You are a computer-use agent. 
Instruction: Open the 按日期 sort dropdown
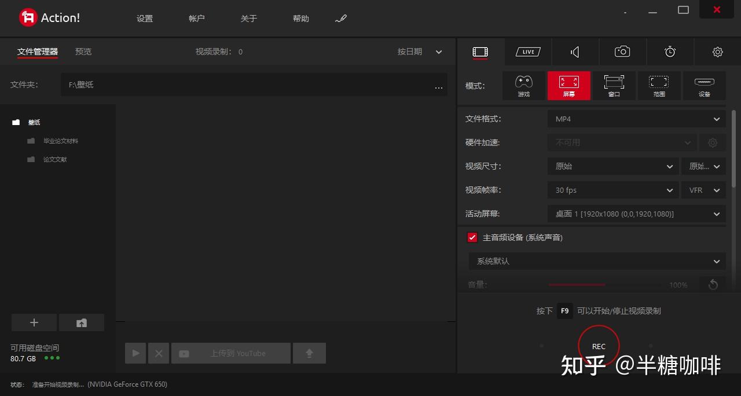point(420,52)
